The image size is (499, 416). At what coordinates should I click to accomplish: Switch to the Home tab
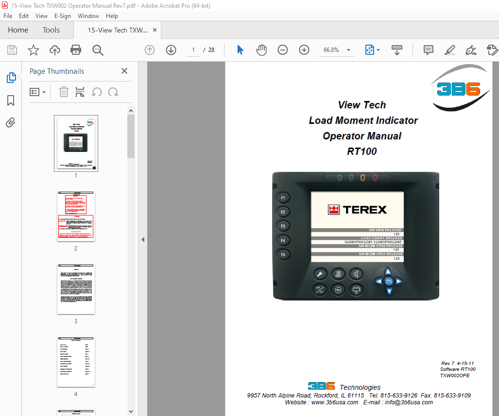(x=18, y=30)
